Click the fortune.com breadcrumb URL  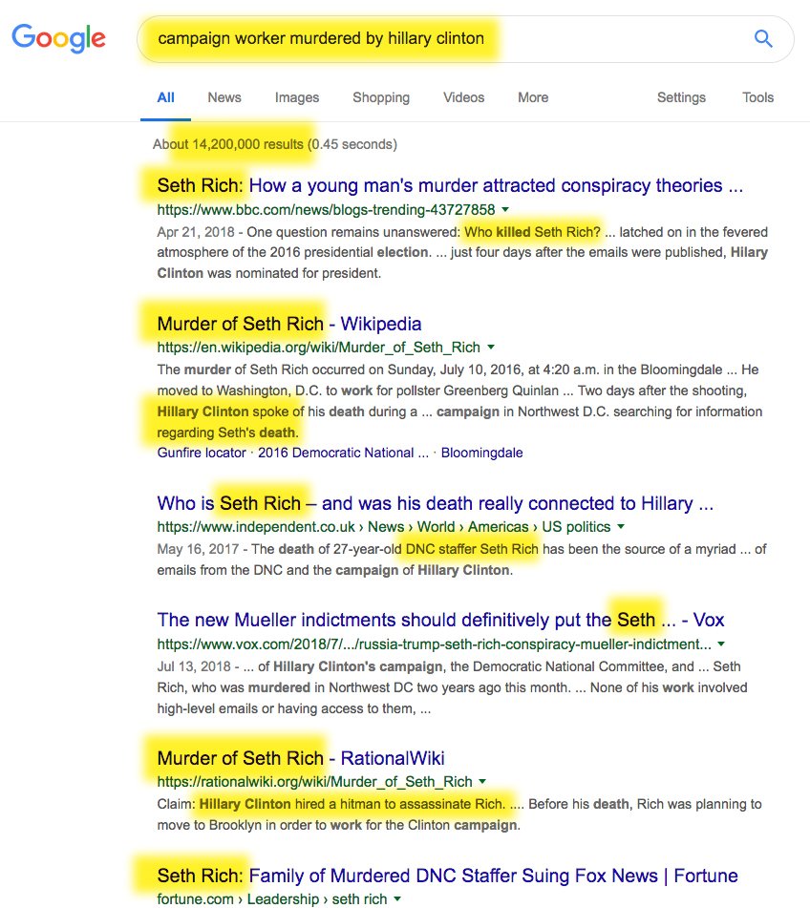point(271,898)
